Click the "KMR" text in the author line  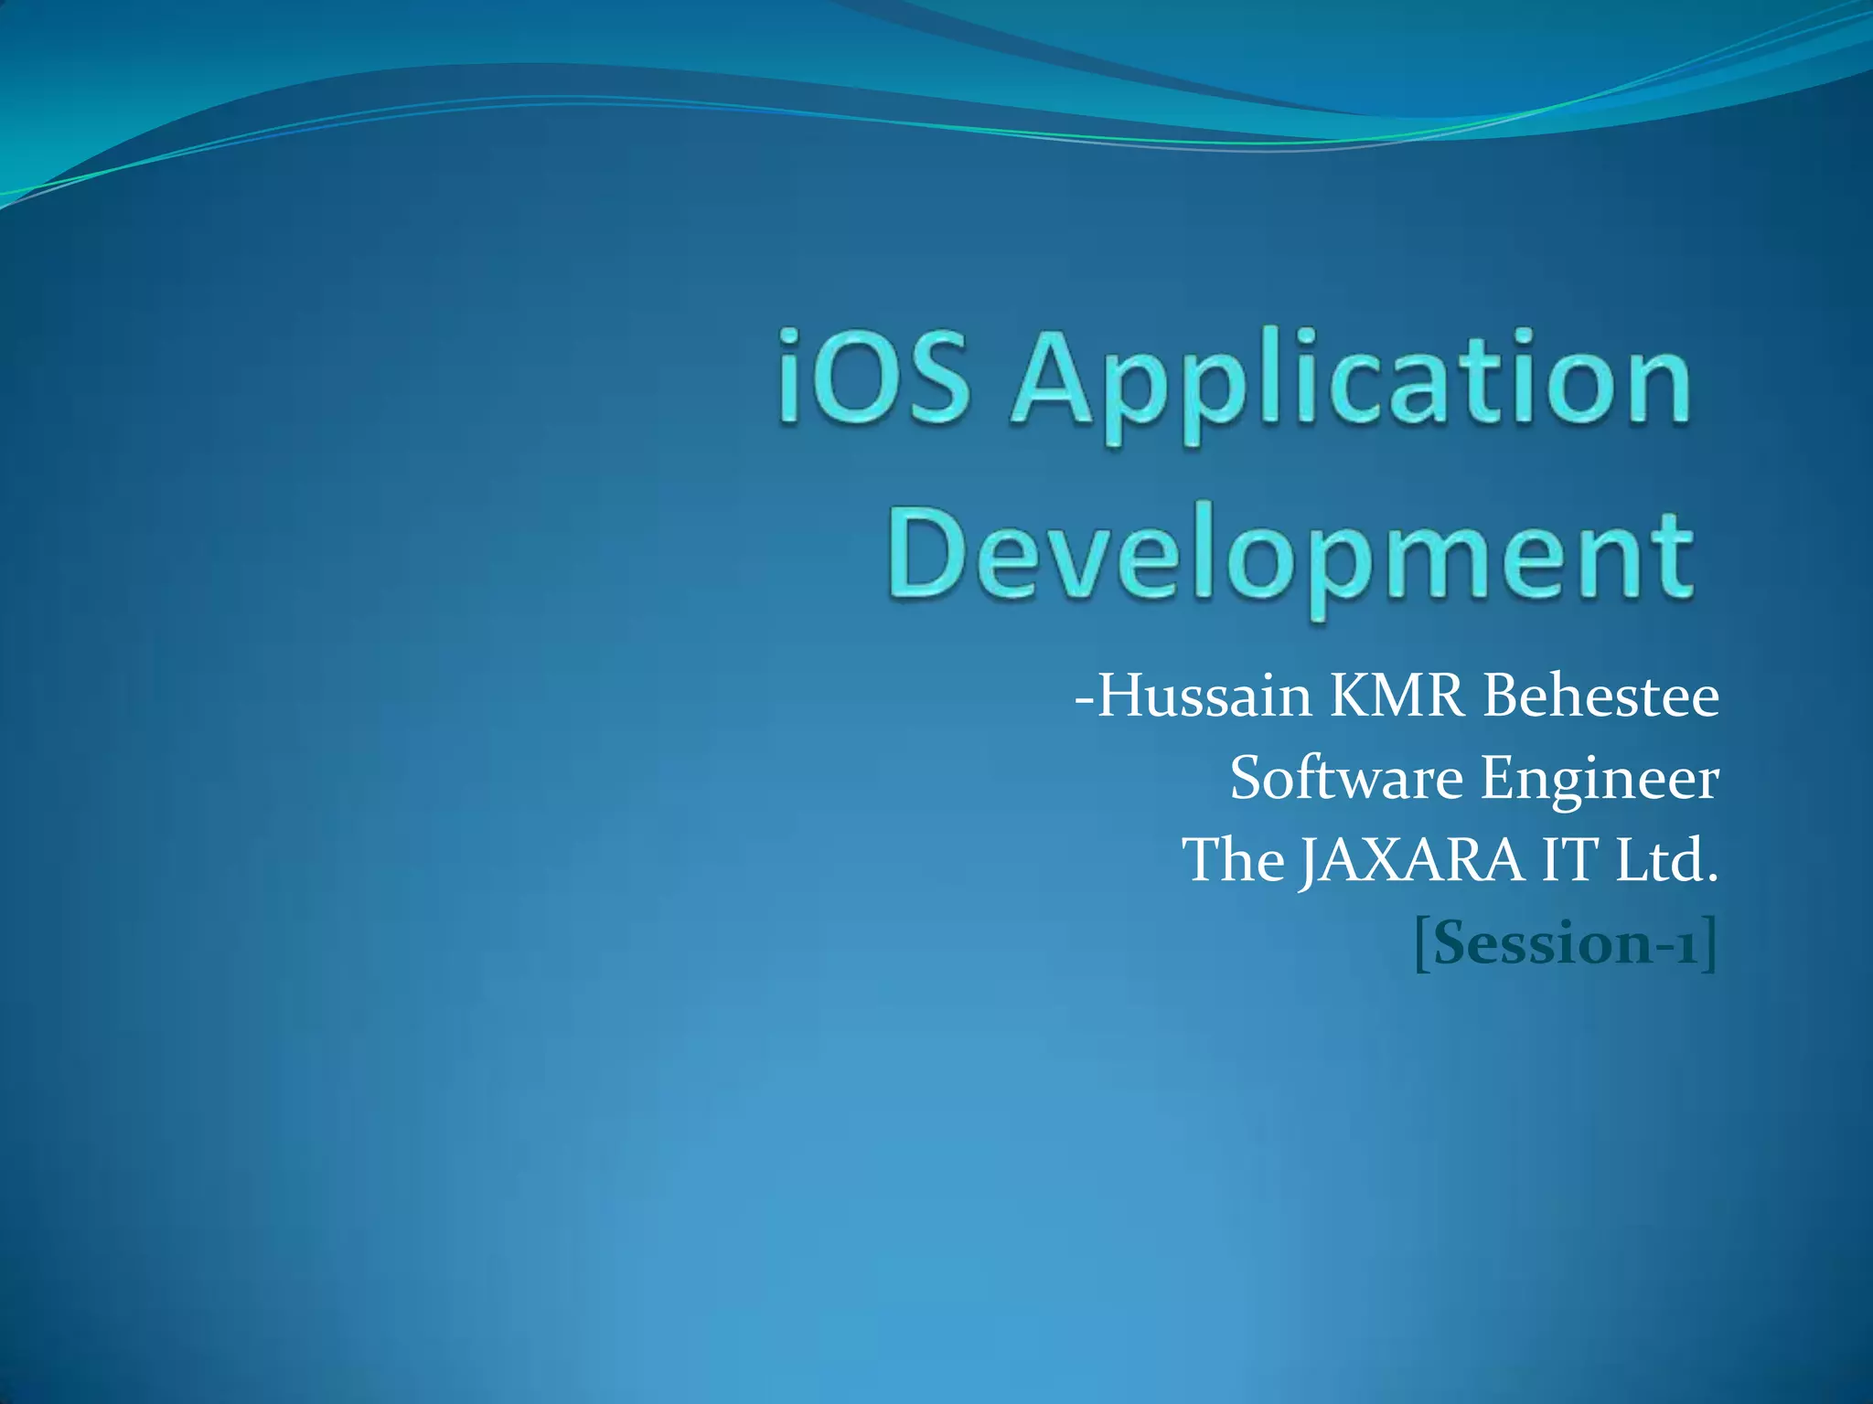click(x=1397, y=697)
